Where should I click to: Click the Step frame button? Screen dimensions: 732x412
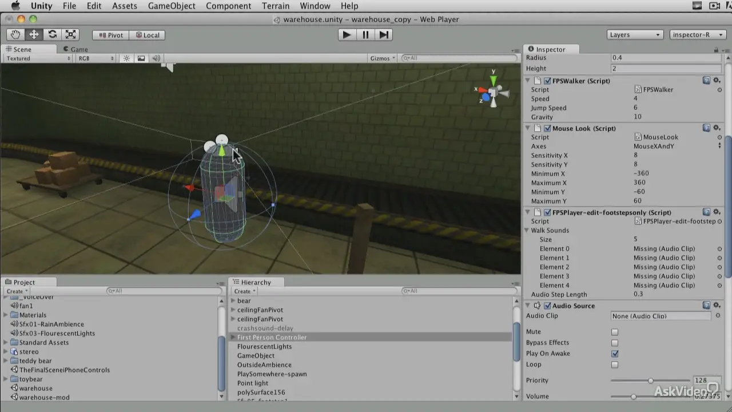pos(384,35)
